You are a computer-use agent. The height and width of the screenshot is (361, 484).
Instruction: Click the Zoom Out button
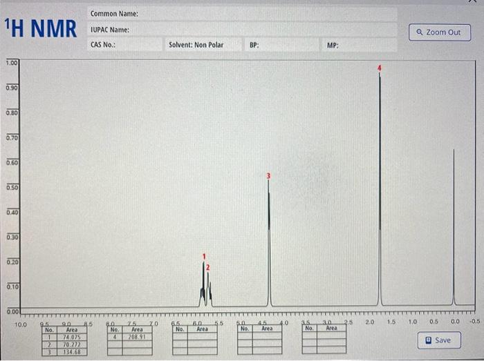pyautogui.click(x=440, y=32)
